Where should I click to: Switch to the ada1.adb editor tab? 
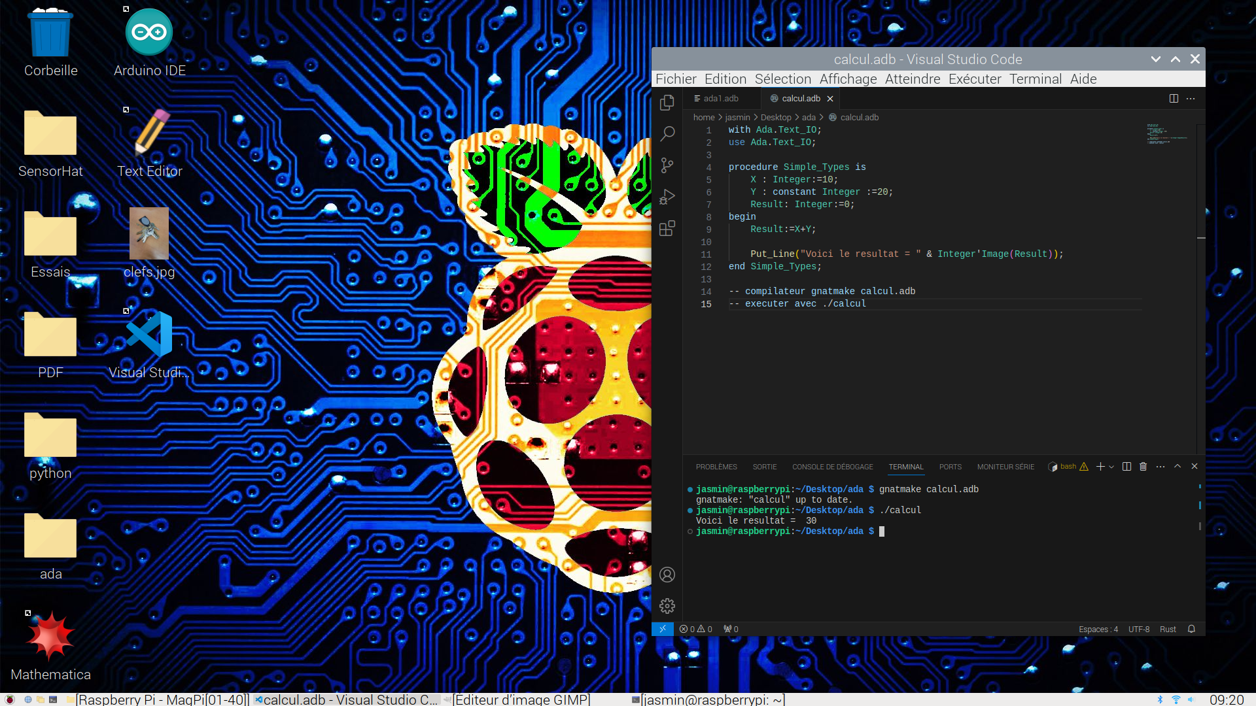[720, 99]
